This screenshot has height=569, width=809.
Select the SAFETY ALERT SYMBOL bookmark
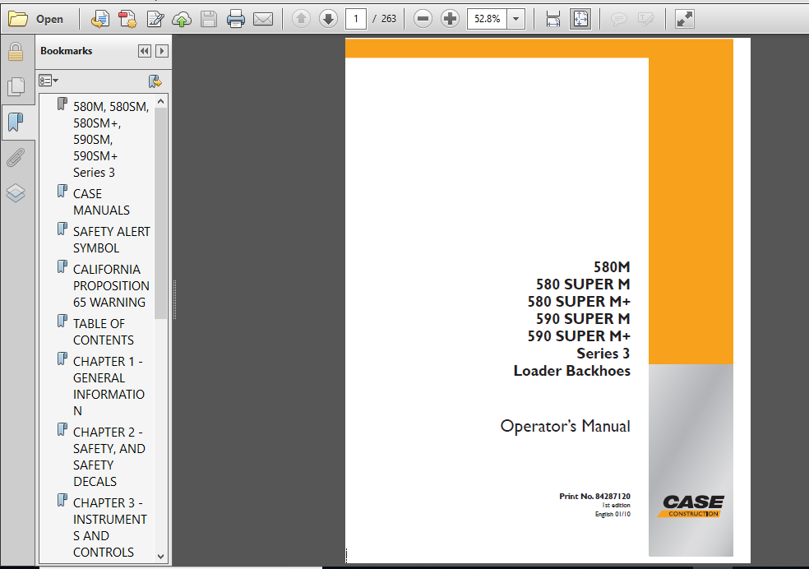point(112,240)
